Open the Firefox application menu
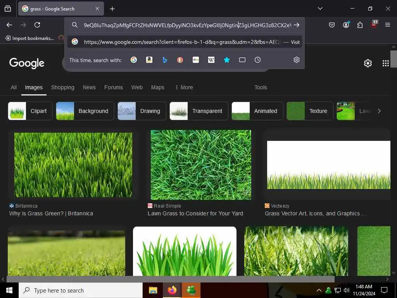397x298 pixels. (387, 25)
